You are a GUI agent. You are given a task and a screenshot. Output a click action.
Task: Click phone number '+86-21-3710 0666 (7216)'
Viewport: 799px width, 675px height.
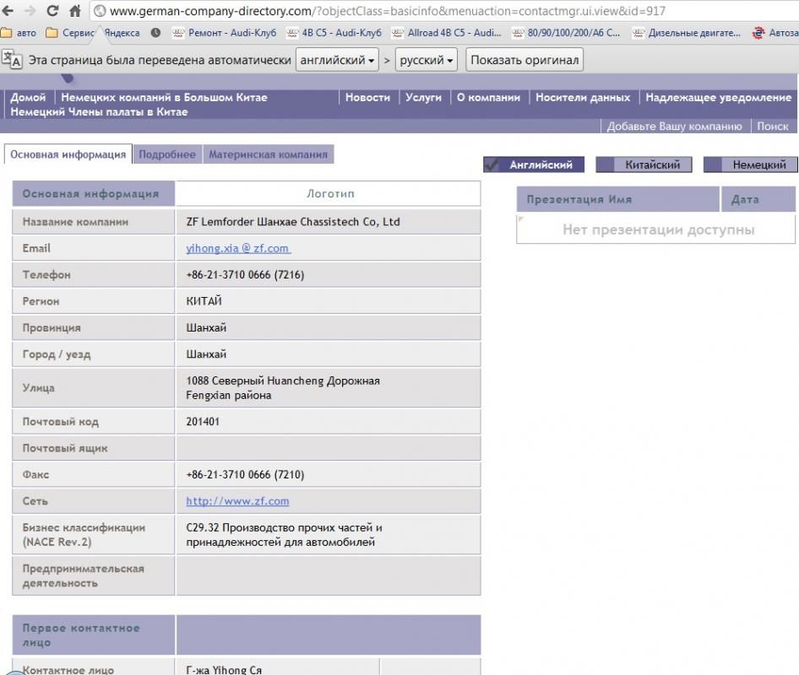point(245,275)
